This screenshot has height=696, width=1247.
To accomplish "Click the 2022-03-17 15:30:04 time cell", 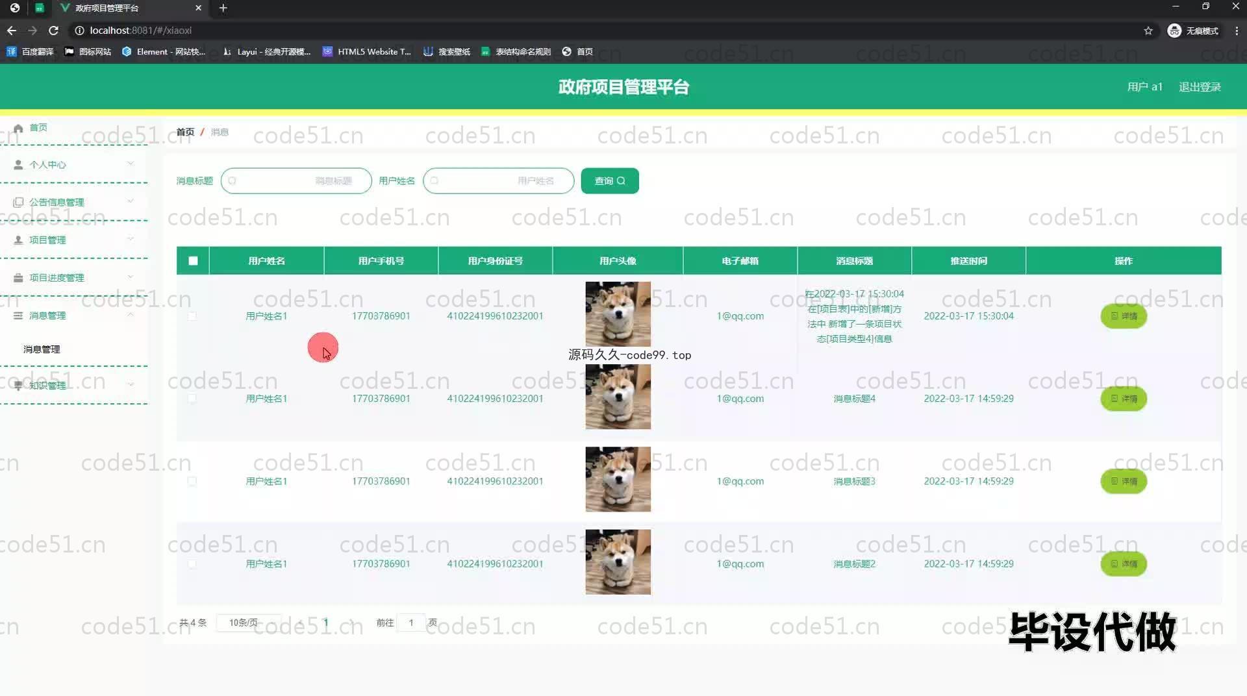I will click(968, 316).
